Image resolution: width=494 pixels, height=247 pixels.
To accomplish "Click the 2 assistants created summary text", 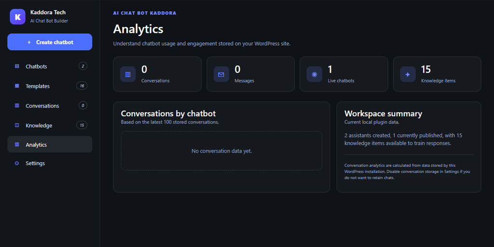I will (404, 139).
